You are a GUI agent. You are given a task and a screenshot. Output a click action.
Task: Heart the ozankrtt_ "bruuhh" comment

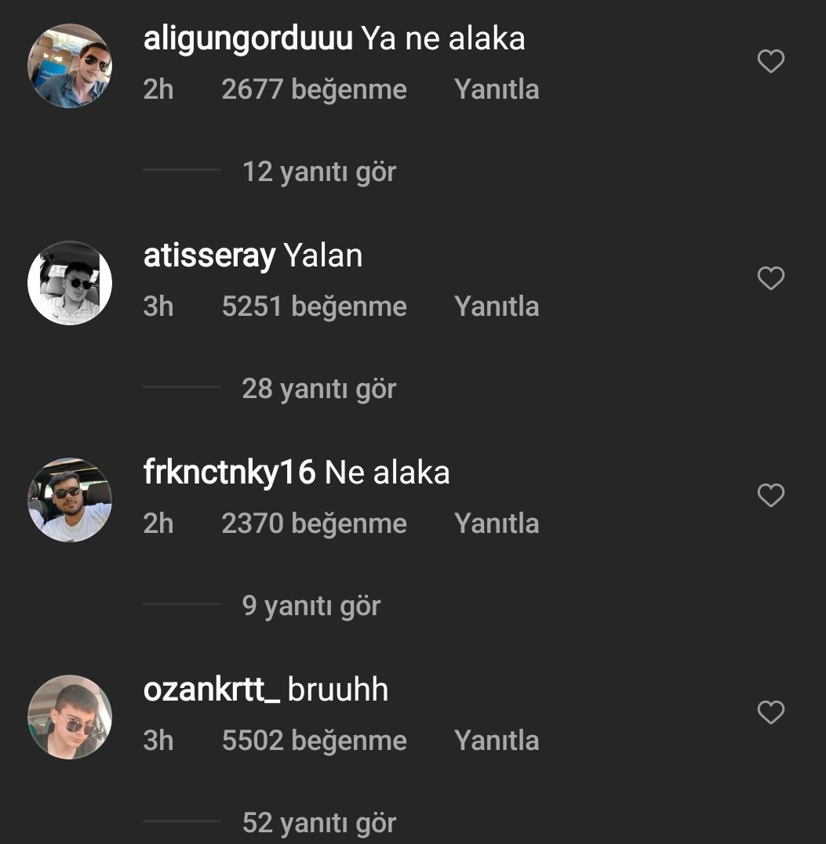coord(770,712)
